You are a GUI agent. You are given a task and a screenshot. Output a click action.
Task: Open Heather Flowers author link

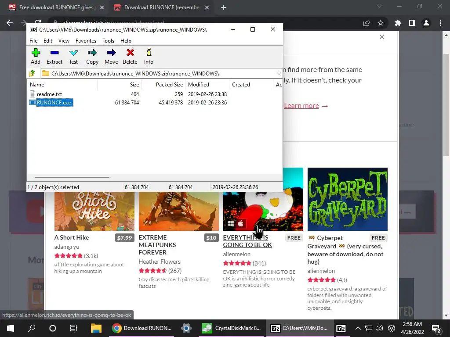pos(160,262)
